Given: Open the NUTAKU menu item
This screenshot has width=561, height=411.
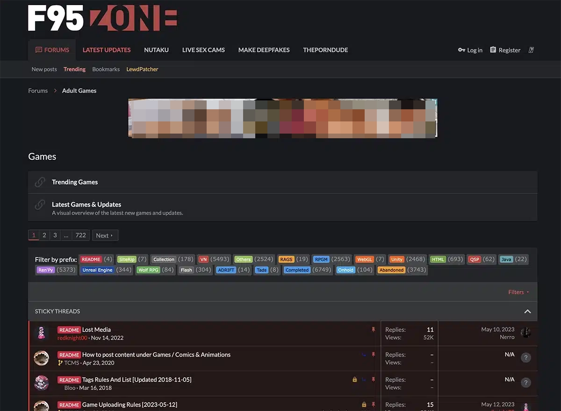Looking at the screenshot, I should (x=156, y=50).
